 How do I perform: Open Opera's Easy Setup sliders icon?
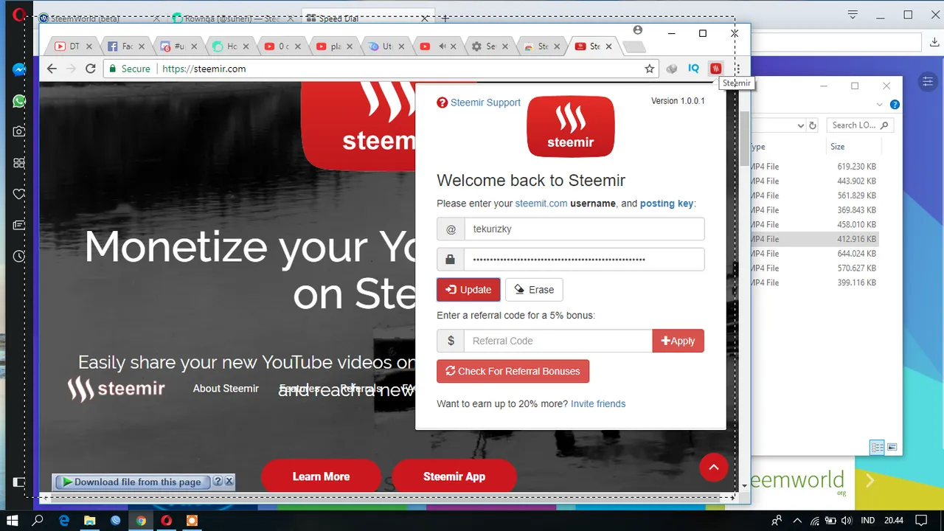pyautogui.click(x=929, y=81)
